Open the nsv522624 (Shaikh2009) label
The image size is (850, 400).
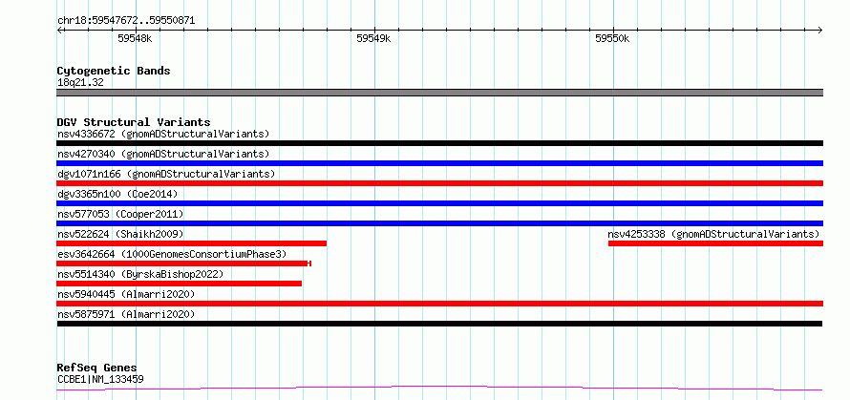click(120, 234)
